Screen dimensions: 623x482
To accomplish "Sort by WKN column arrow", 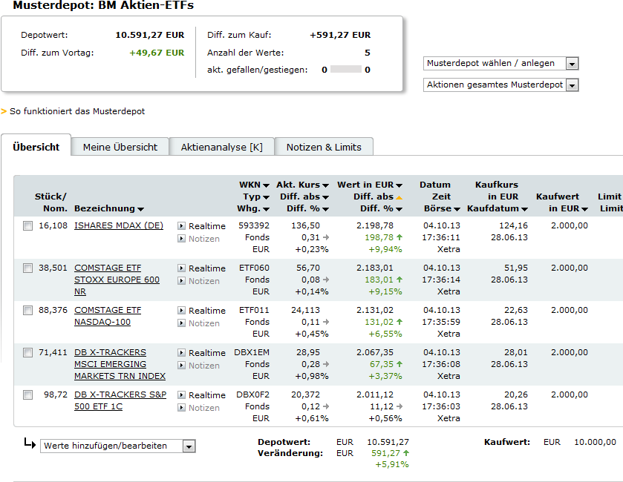I will click(267, 185).
